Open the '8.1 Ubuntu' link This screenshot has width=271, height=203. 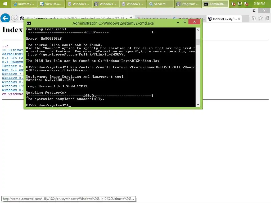click(x=13, y=62)
